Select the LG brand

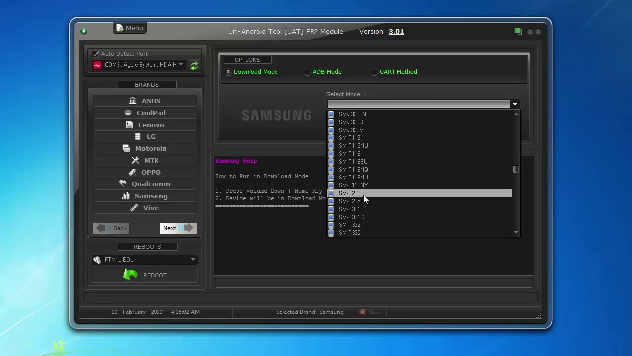tap(145, 136)
